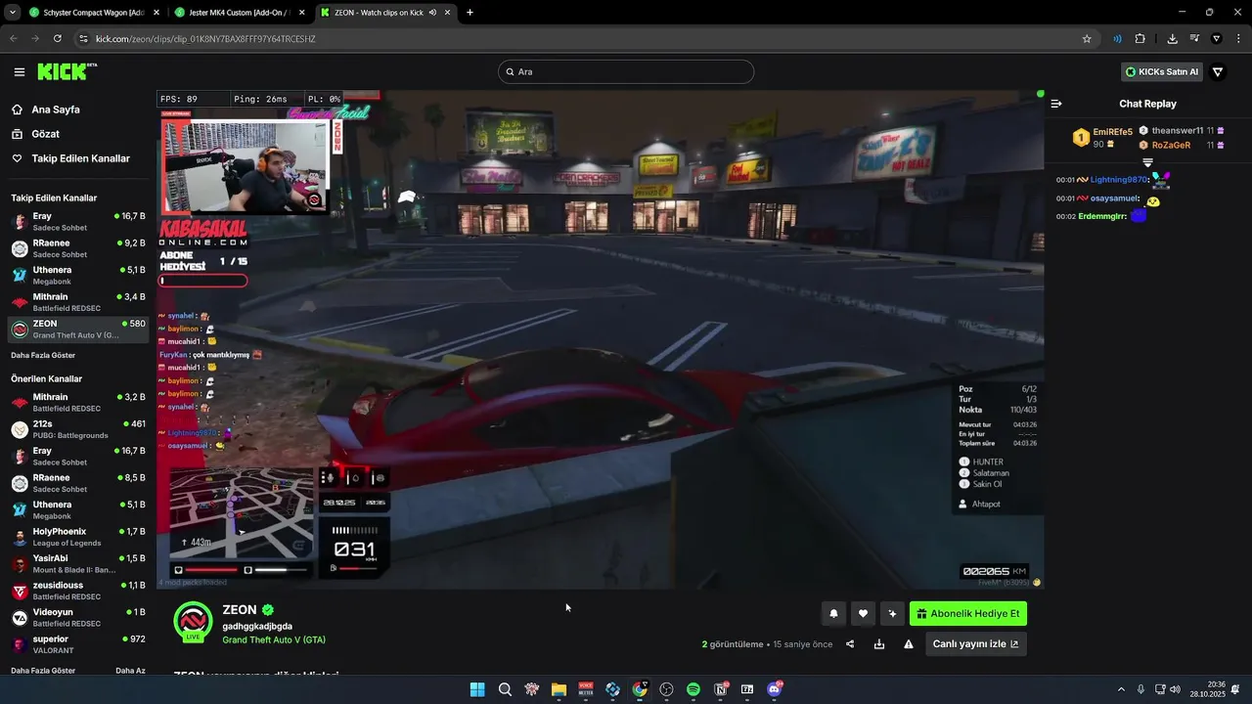Click the KICK logo
Viewport: 1252px width, 704px height.
coord(67,71)
